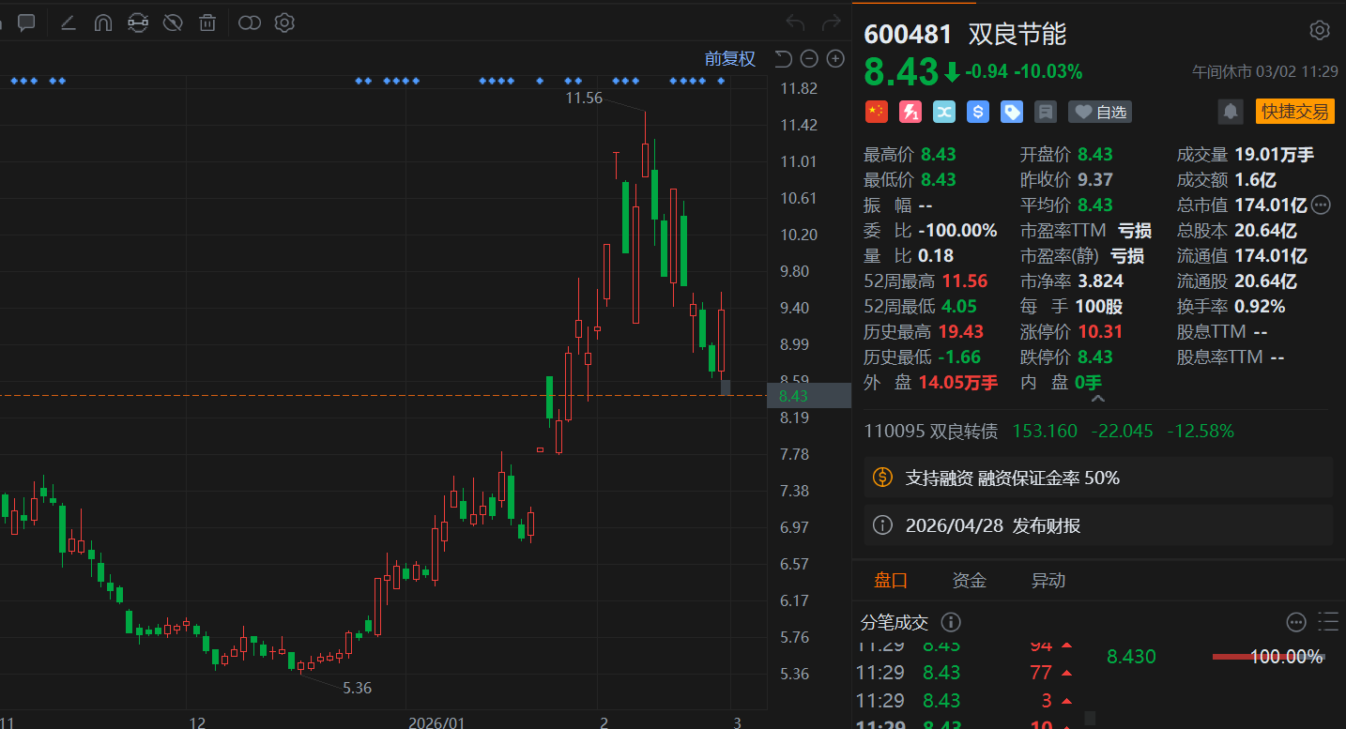
Task: Undo the last chart action
Action: 795,23
